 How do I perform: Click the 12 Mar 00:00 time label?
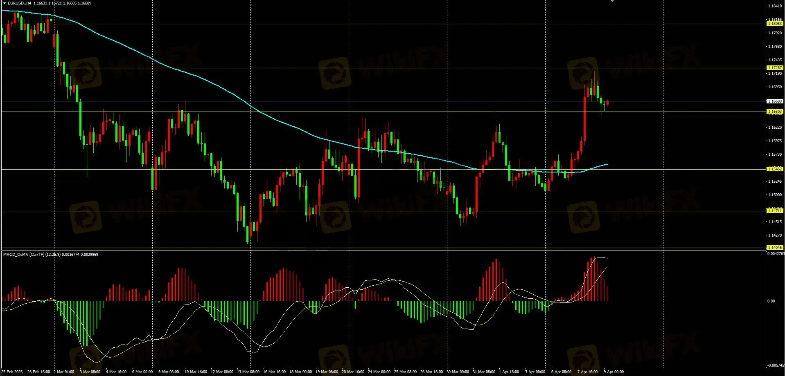click(222, 372)
